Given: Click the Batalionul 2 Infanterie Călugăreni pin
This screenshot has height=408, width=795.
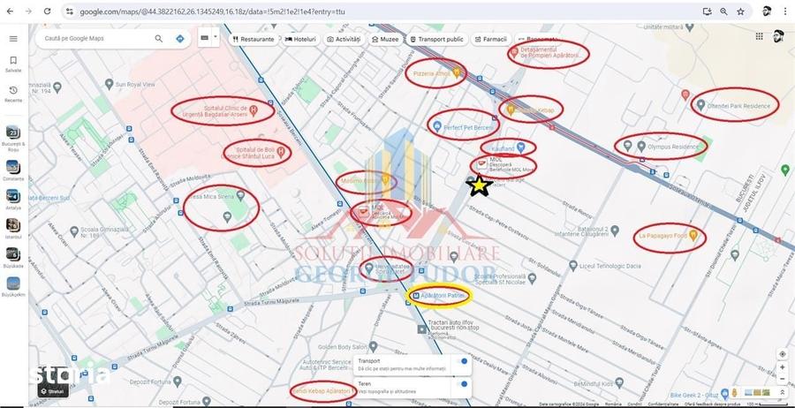Looking at the screenshot, I should coord(615,231).
